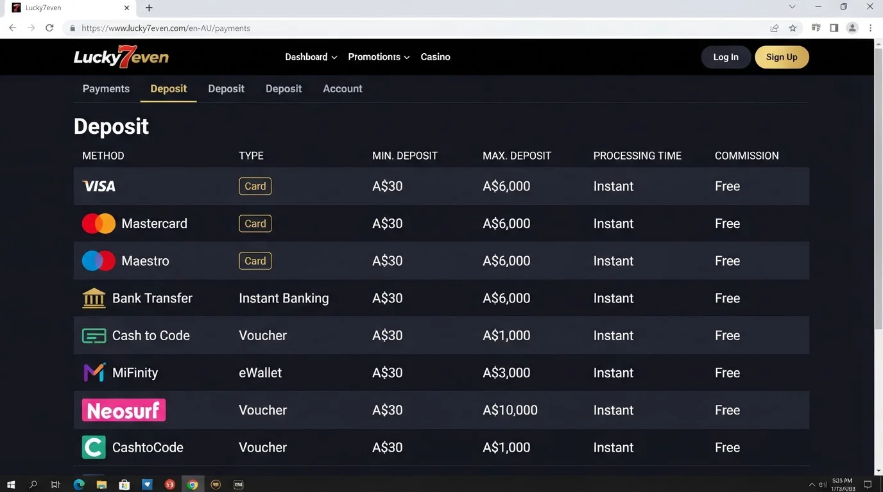
Task: Click the MAX. DEPOSIT column header
Action: coord(517,156)
